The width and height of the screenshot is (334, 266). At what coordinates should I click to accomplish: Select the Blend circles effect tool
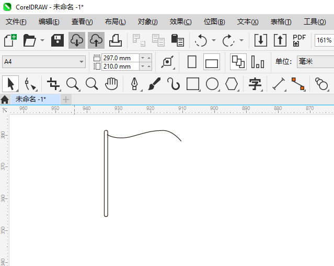coord(321,84)
